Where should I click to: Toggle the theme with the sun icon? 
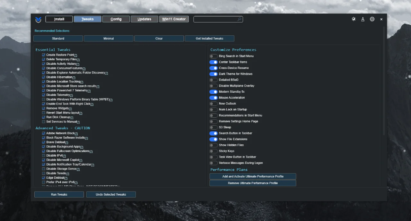click(354, 19)
